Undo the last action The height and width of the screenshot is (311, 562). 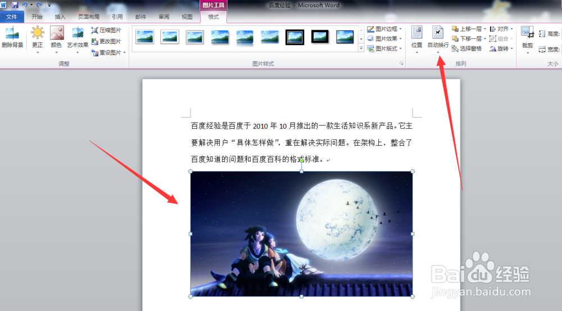(x=25, y=5)
